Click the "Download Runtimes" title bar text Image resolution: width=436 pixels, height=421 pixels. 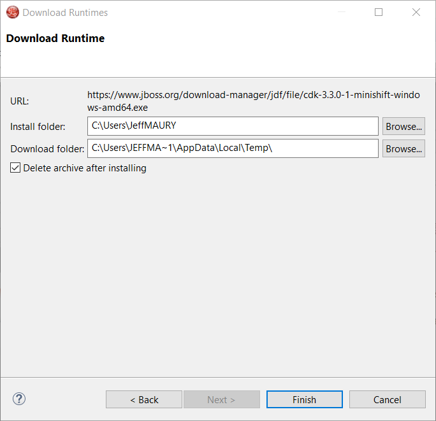(x=65, y=12)
